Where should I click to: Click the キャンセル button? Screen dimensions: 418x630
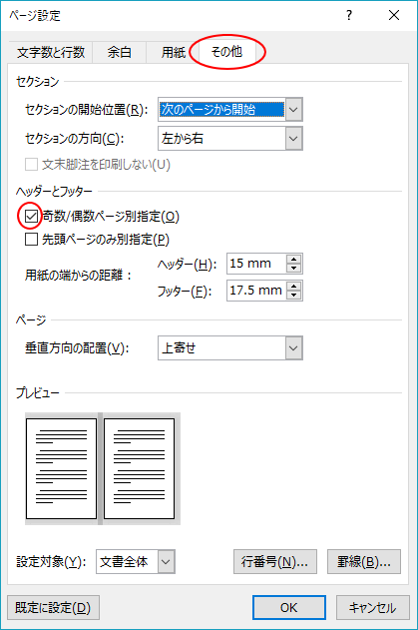(x=373, y=607)
